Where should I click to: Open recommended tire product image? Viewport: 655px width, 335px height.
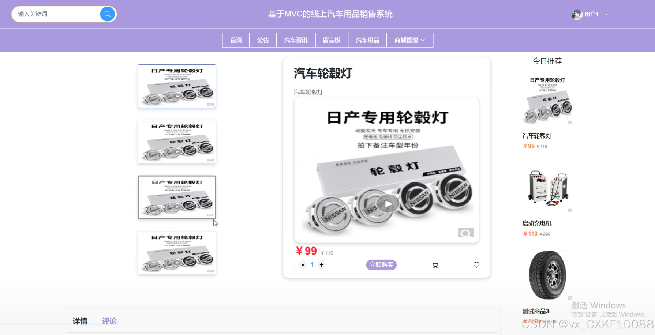547,275
